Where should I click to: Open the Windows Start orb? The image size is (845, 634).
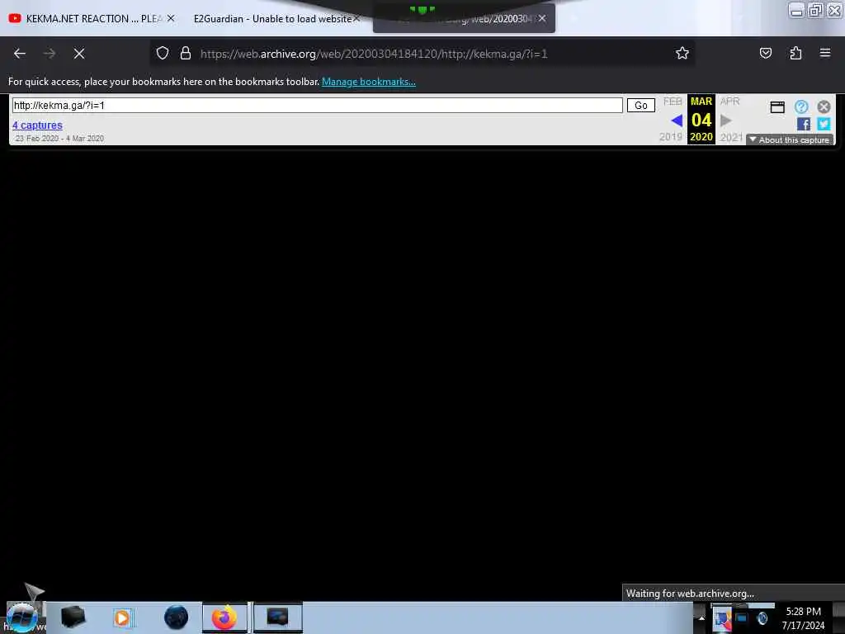(21, 617)
